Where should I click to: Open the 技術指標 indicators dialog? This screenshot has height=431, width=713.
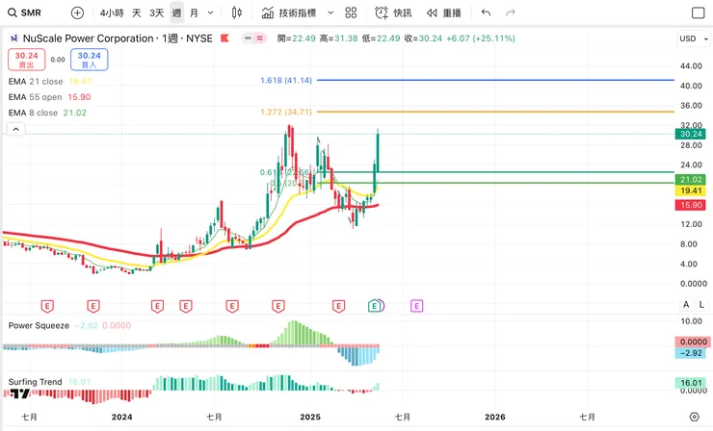[289, 13]
